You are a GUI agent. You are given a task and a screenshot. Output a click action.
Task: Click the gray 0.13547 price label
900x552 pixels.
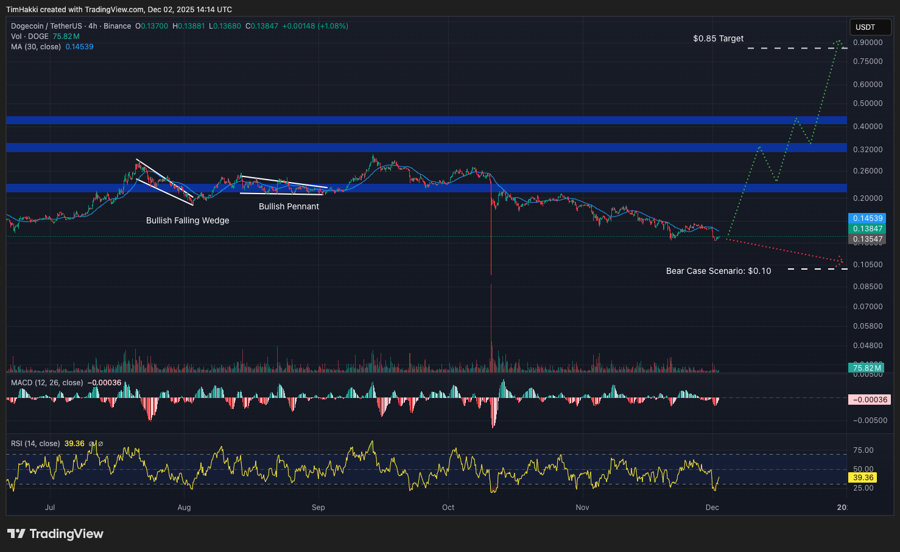pyautogui.click(x=867, y=239)
